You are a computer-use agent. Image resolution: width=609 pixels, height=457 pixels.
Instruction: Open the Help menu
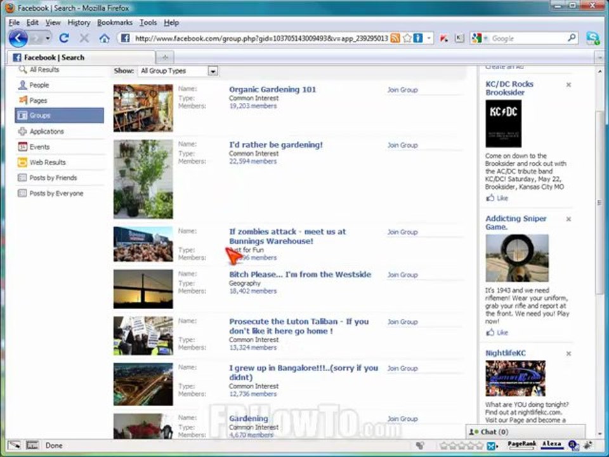[x=171, y=23]
